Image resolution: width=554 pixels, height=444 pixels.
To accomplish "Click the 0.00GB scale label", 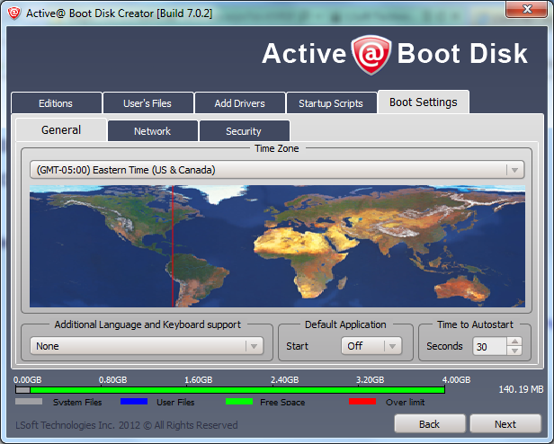I will point(28,379).
